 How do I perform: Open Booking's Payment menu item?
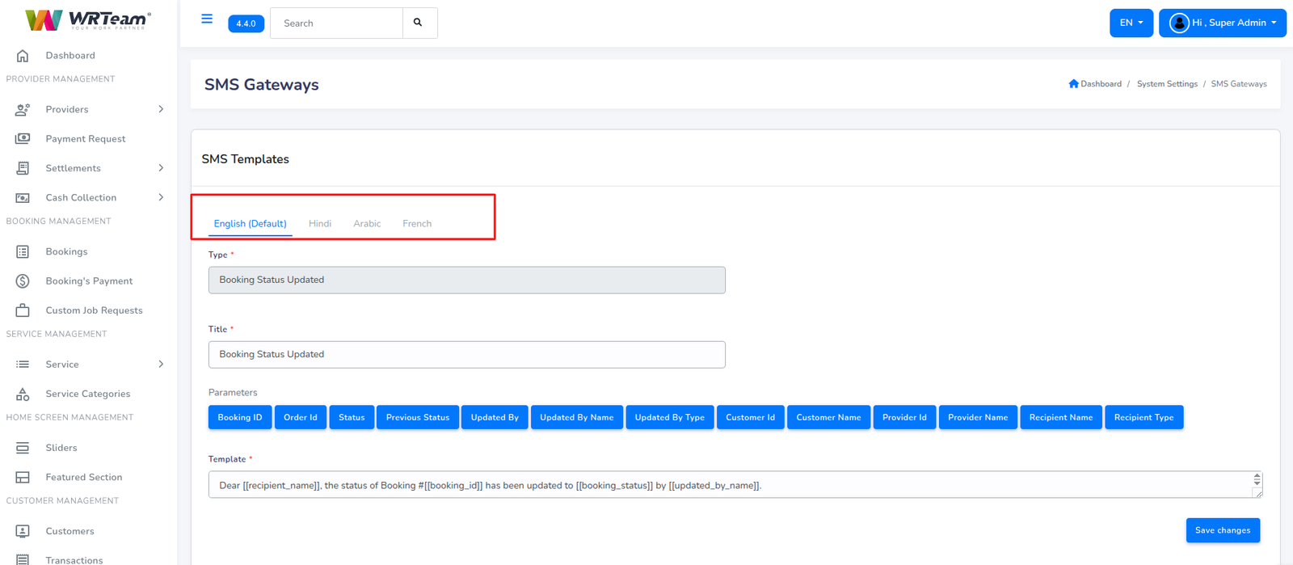(x=89, y=281)
